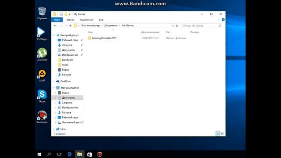Expand Локальный диск node in tree
The width and height of the screenshot is (281, 158).
(55, 122)
